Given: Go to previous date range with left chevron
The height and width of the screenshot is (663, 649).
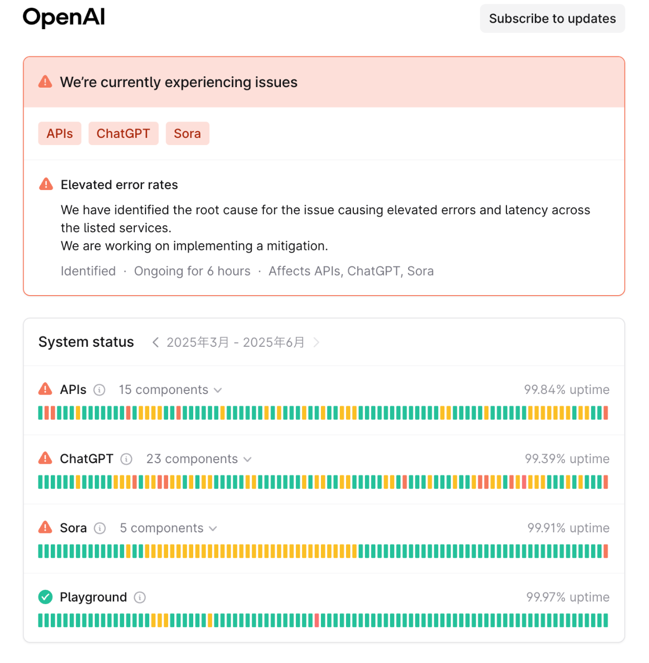Looking at the screenshot, I should click(155, 342).
